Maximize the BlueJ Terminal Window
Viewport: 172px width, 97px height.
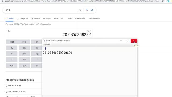pos(127,41)
